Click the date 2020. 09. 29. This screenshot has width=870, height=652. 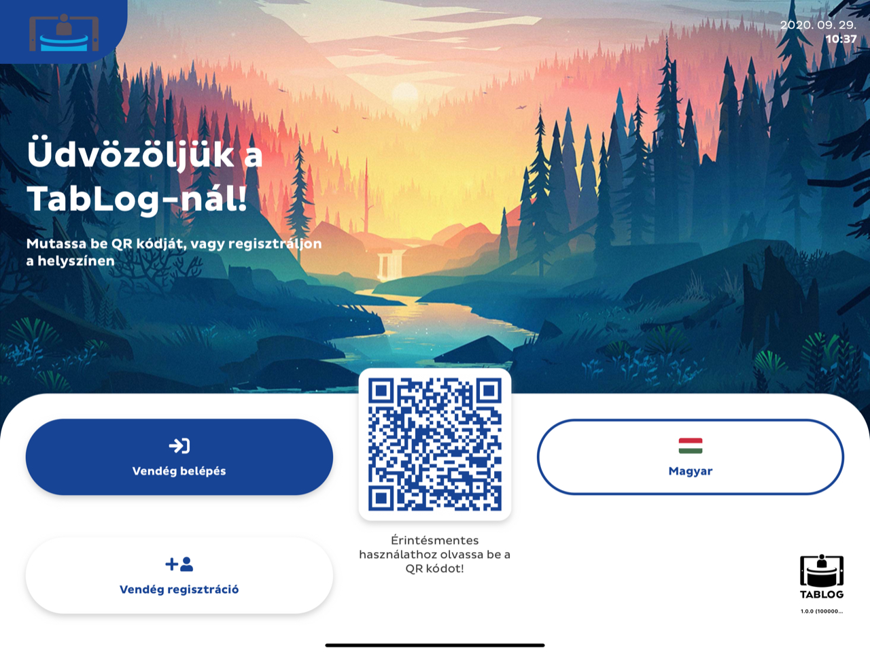(x=818, y=24)
